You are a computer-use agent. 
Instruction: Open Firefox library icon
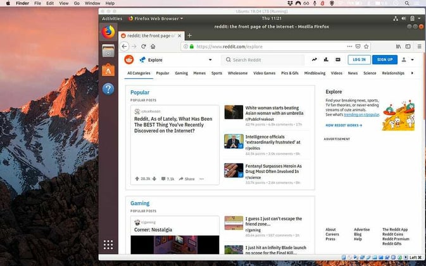398,46
